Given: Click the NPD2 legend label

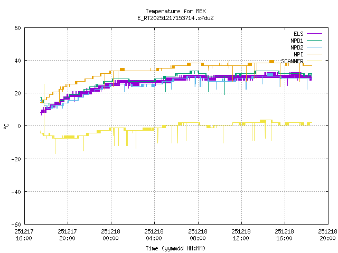Looking at the screenshot, I should pos(296,47).
